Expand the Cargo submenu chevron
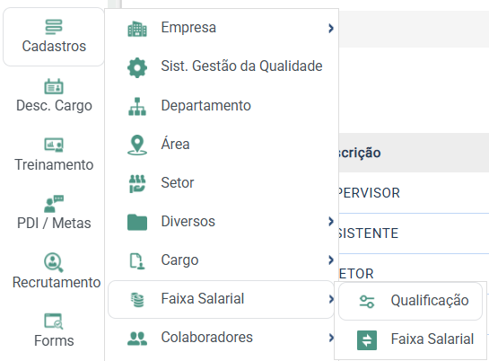The height and width of the screenshot is (361, 489). (331, 260)
